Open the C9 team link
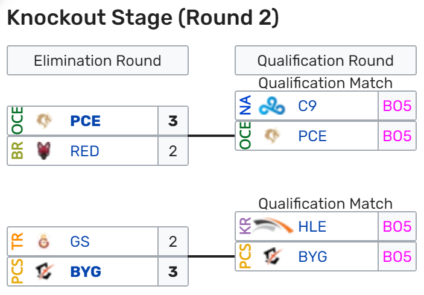The width and height of the screenshot is (424, 295). pyautogui.click(x=307, y=106)
